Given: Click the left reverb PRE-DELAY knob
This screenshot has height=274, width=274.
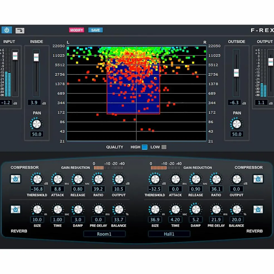Looking at the screenshot, I should point(99,209).
